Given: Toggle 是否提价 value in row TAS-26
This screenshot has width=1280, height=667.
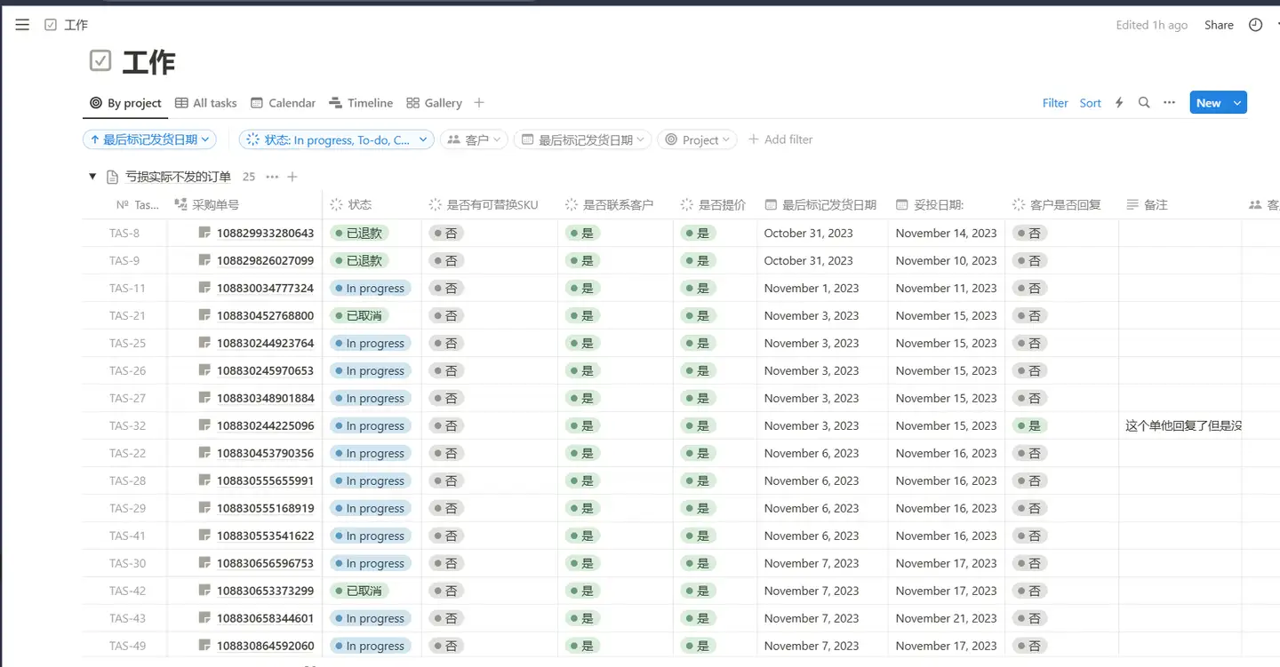Looking at the screenshot, I should point(698,371).
